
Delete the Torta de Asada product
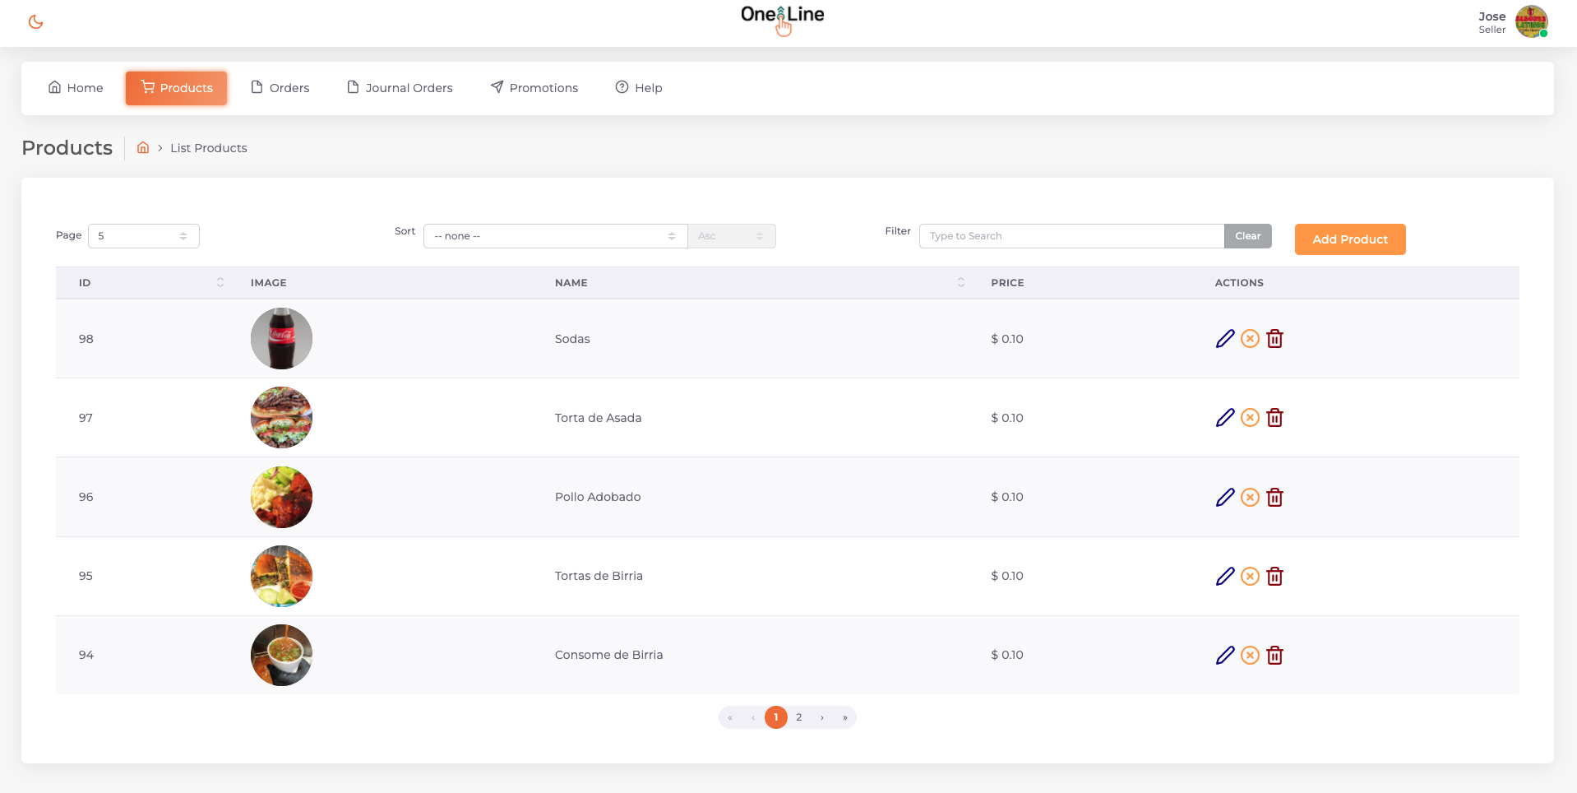pyautogui.click(x=1274, y=418)
